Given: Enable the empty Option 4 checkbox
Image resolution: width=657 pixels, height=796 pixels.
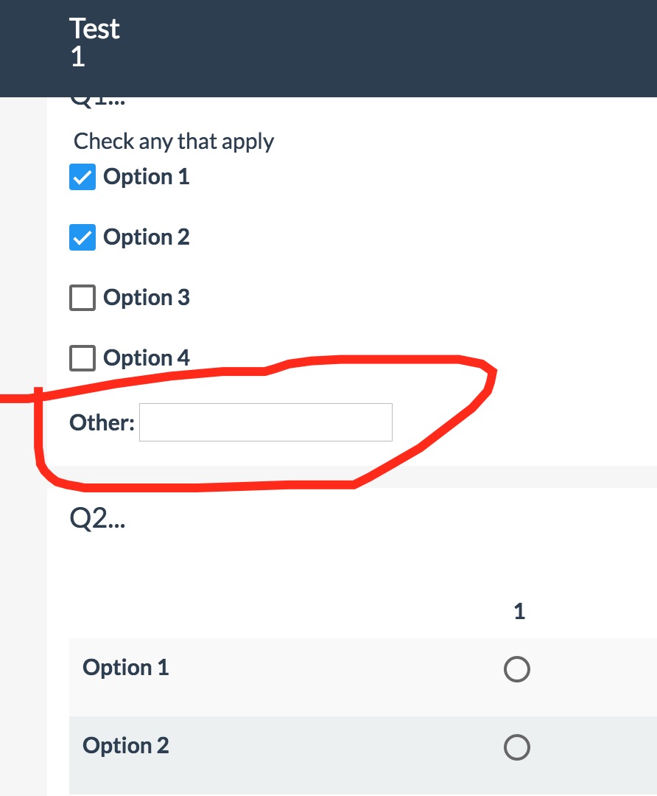Looking at the screenshot, I should tap(82, 359).
